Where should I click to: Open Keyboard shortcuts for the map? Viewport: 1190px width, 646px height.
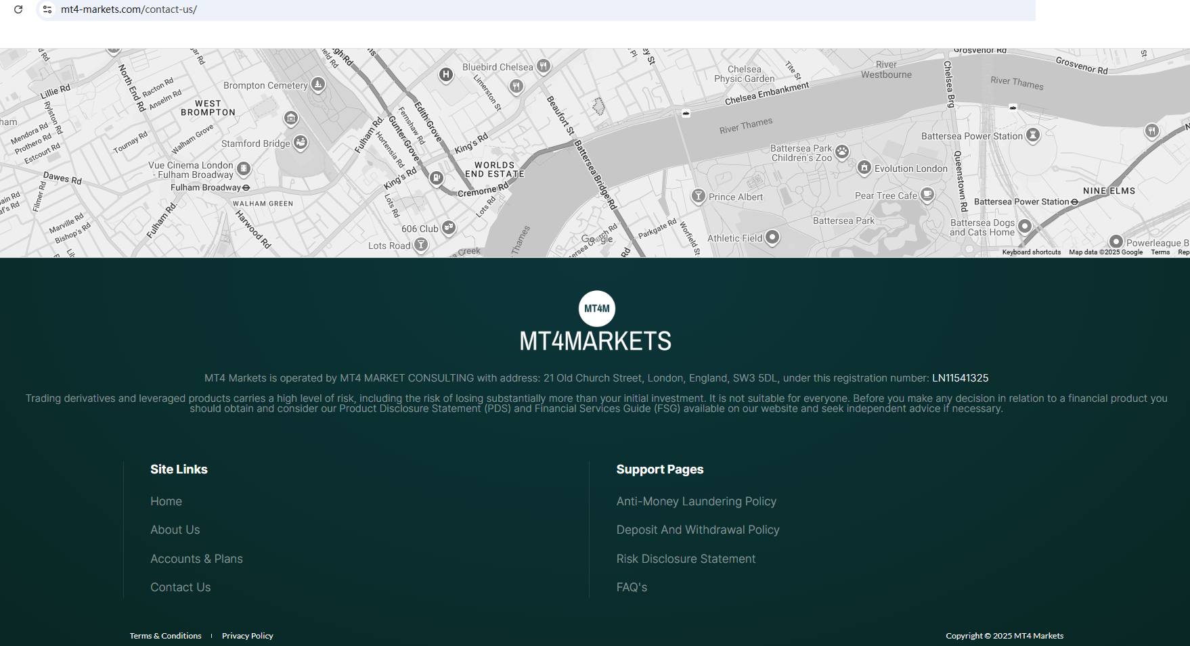tap(1032, 252)
